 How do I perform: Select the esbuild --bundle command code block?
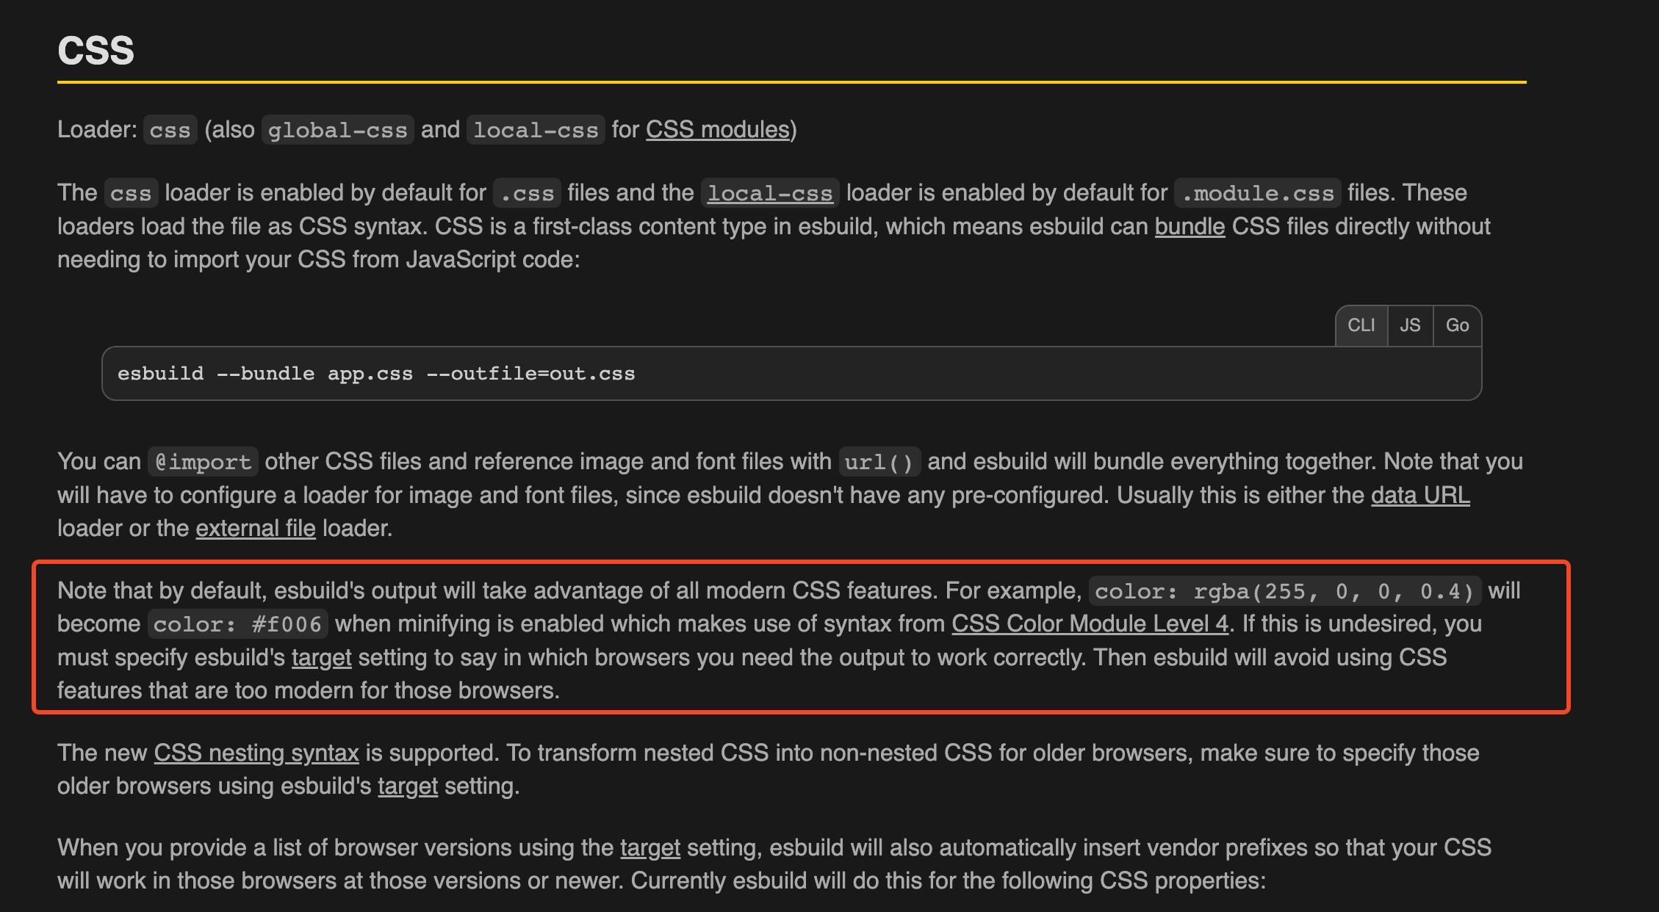tap(377, 373)
